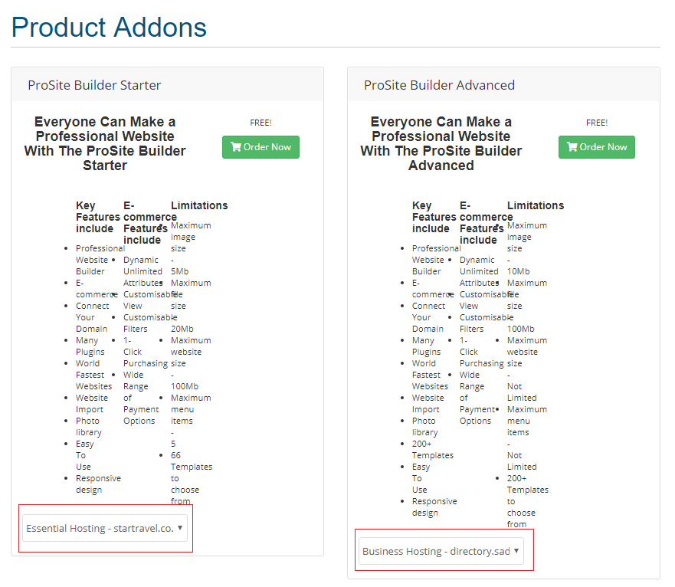Screen dimensions: 675x587
Task: Select the ProSite Builder Starter panel header
Action: pyautogui.click(x=167, y=85)
